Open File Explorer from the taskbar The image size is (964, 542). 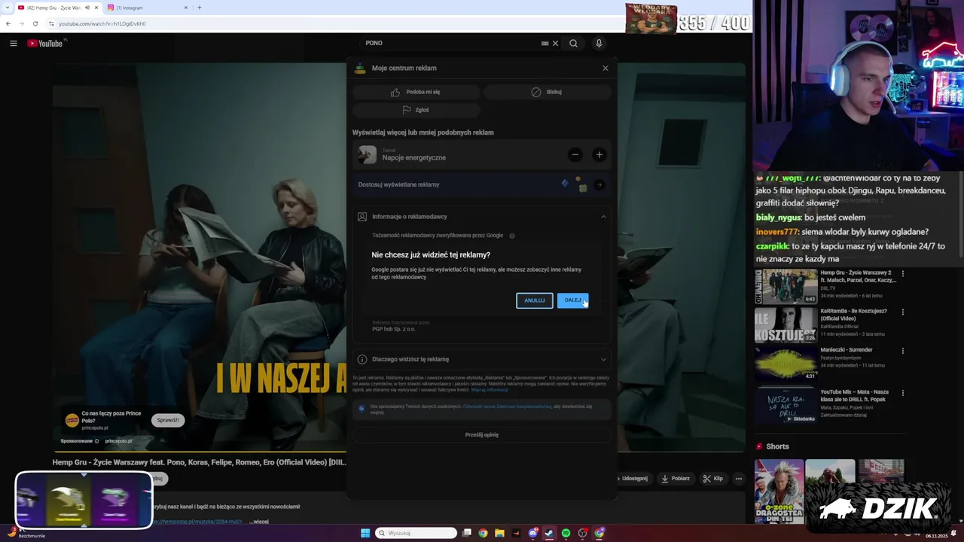click(499, 533)
